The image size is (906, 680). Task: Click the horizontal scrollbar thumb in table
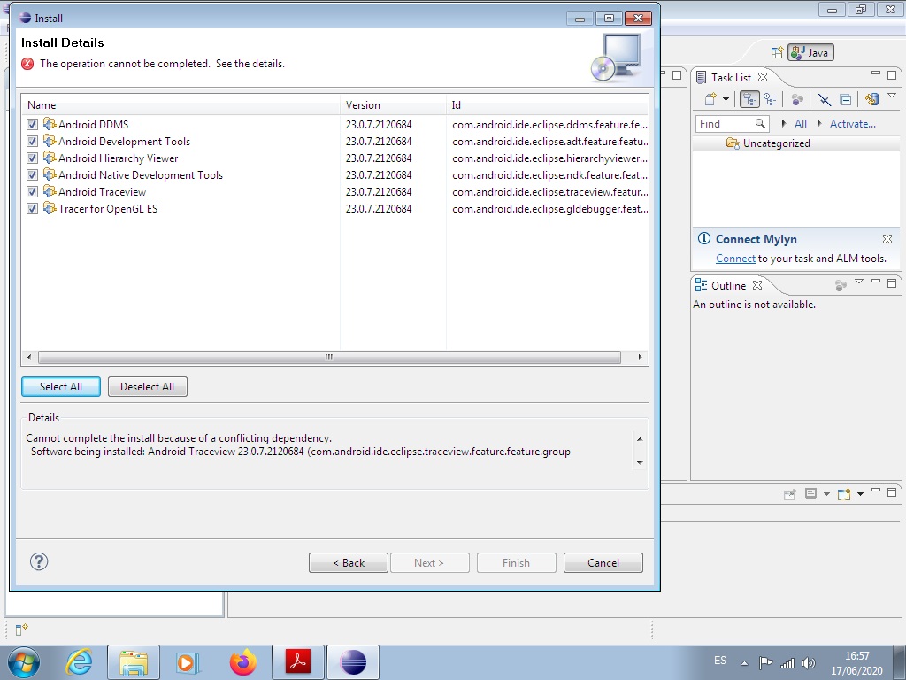click(329, 358)
